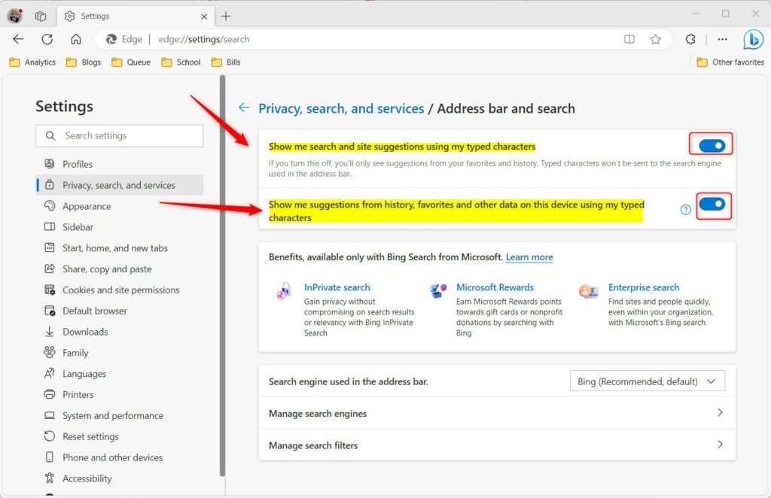Open the Learn more link about Bing benefits
This screenshot has height=498, width=771.
pos(529,257)
